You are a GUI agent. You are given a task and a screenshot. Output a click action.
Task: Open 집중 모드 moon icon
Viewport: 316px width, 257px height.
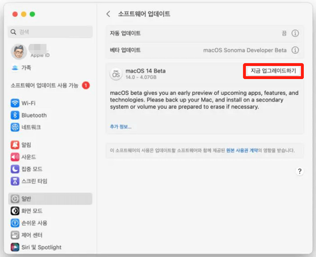[15, 169]
